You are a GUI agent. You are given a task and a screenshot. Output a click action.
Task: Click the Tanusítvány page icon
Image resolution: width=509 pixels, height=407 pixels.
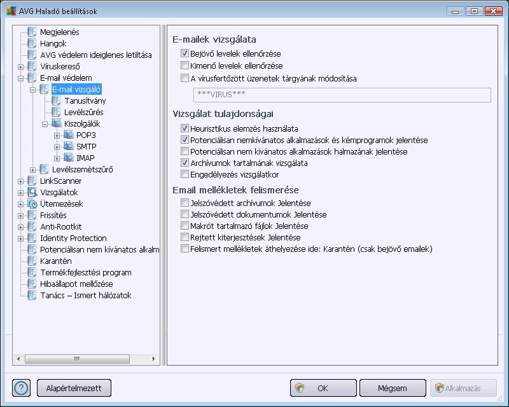coord(56,100)
